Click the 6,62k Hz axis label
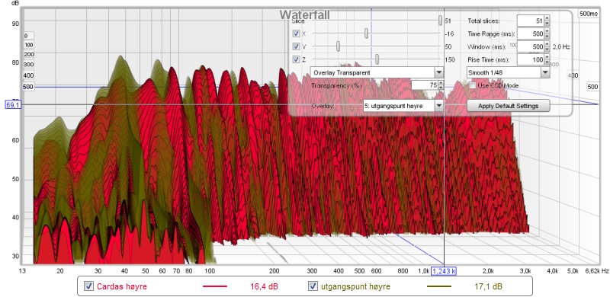 (597, 271)
